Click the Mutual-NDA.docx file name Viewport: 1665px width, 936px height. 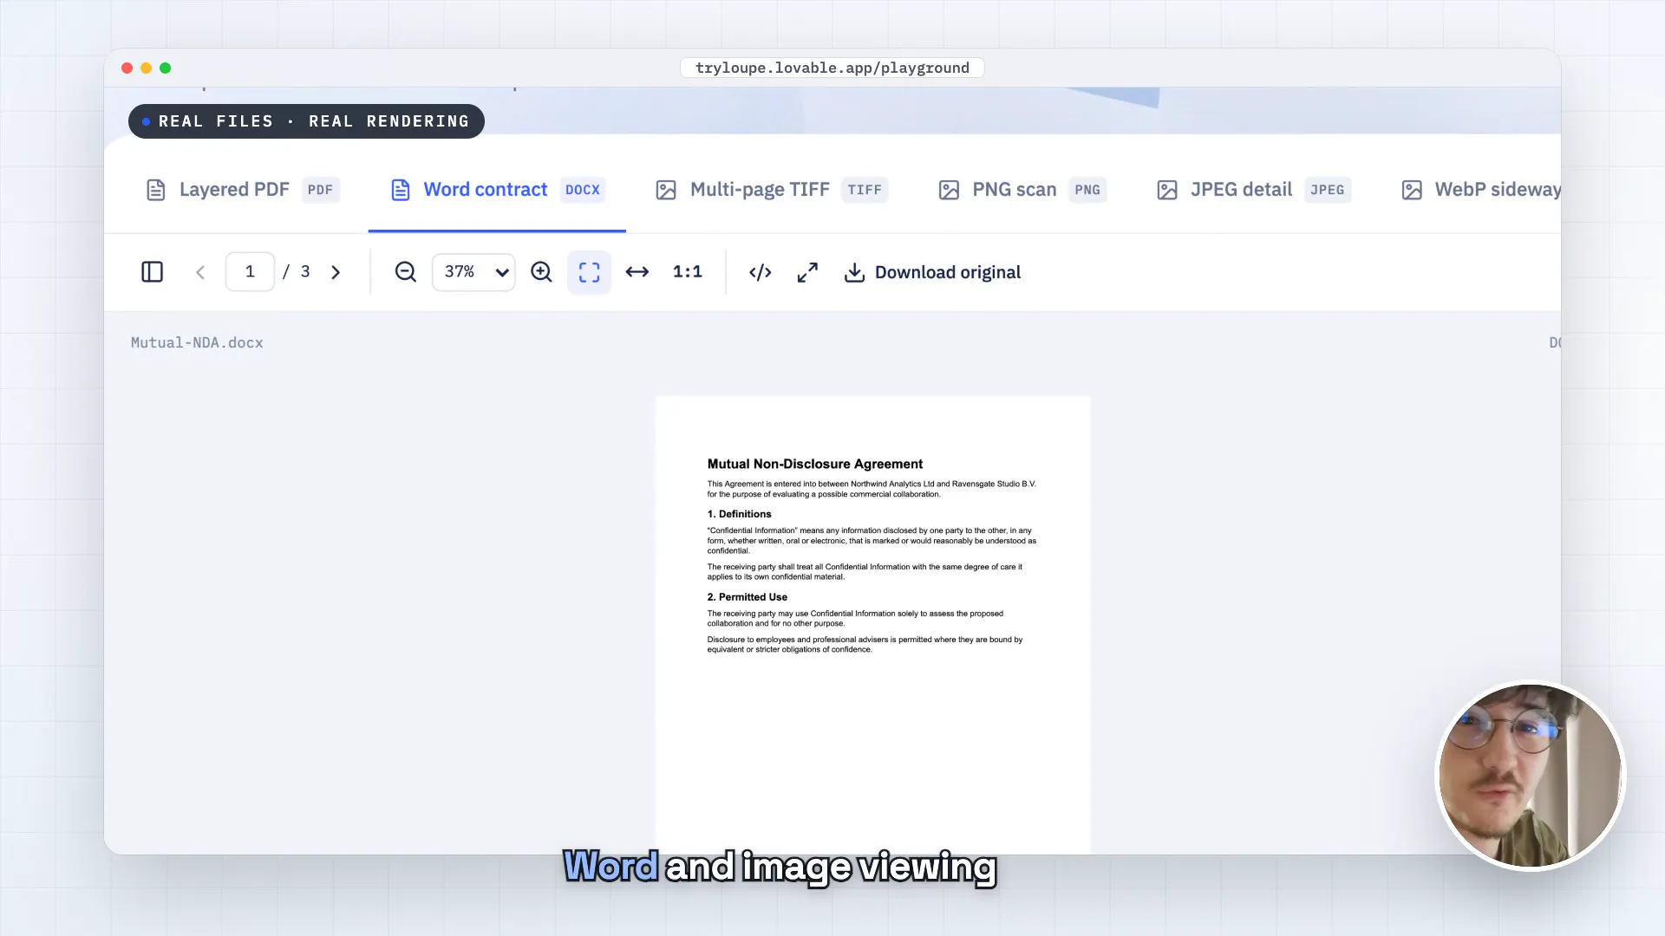click(x=197, y=343)
